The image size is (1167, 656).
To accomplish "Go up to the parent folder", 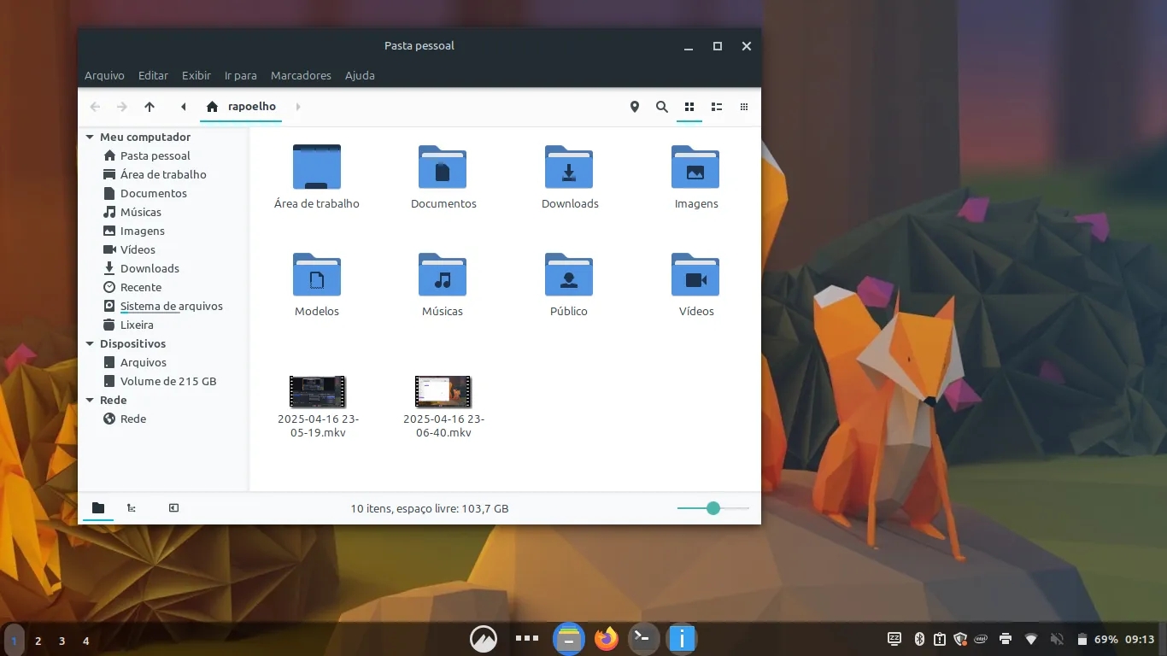I will (x=150, y=107).
